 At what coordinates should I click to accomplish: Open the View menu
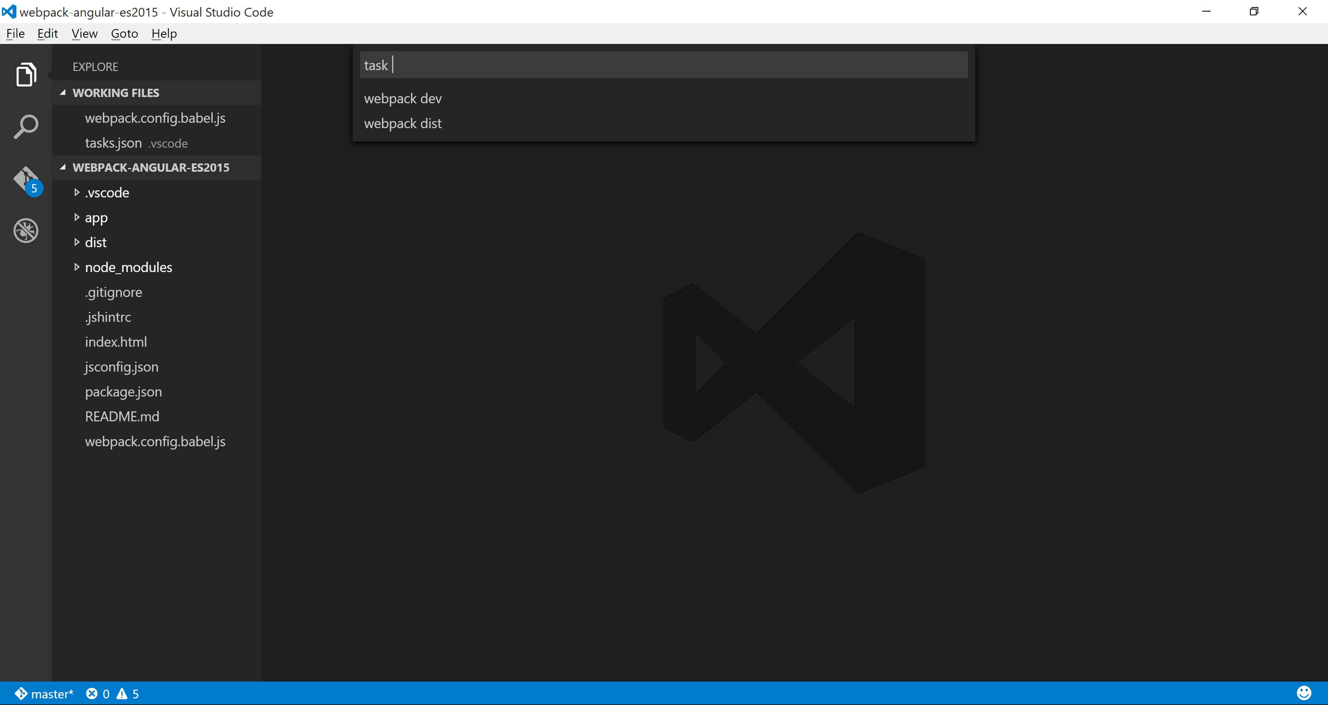tap(84, 34)
